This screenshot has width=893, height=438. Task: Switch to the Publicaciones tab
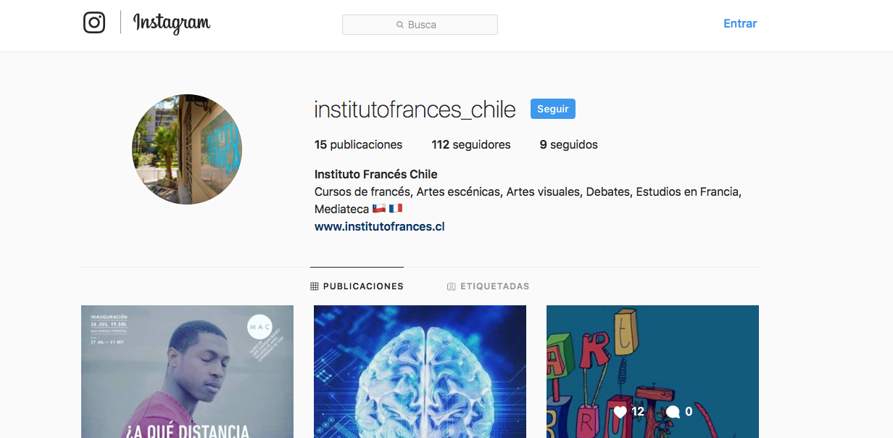(x=357, y=286)
